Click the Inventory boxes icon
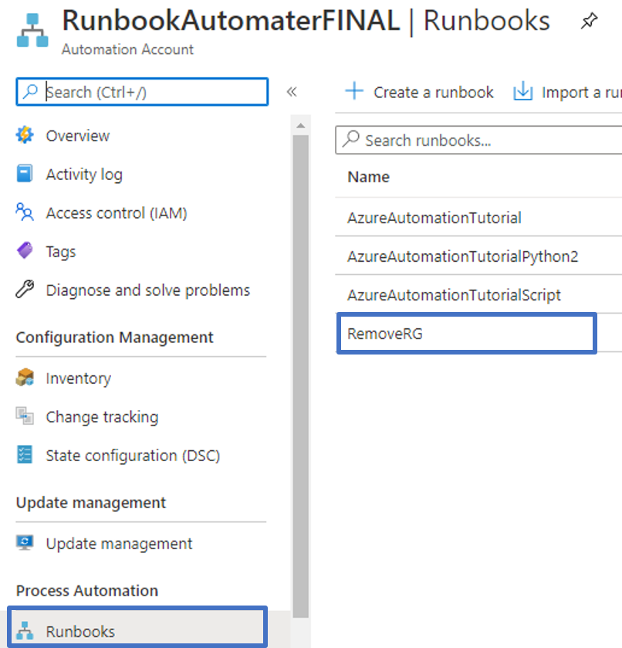The image size is (622, 648). coord(25,378)
